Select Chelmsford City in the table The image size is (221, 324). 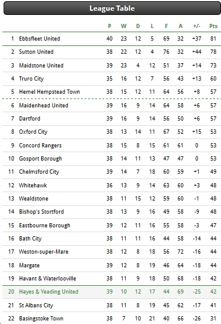pos(39,172)
